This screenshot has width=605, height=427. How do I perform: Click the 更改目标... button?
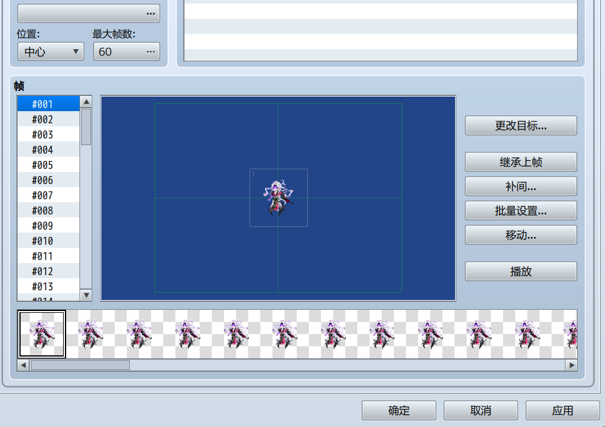(521, 126)
